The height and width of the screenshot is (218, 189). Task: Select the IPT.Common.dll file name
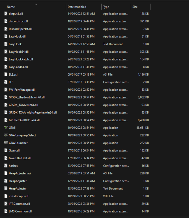(x=19, y=204)
